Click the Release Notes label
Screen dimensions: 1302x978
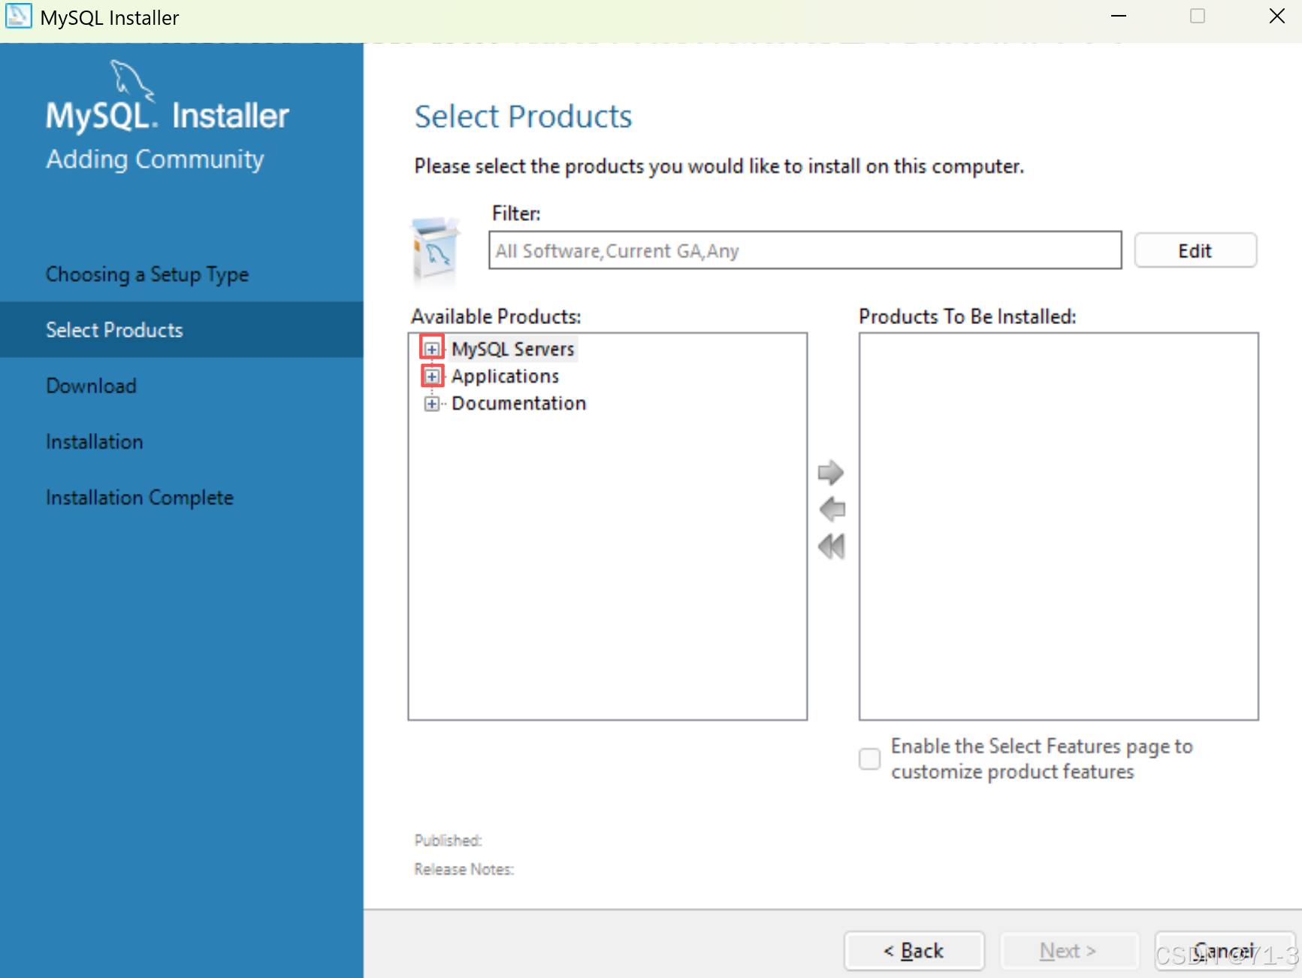point(464,869)
